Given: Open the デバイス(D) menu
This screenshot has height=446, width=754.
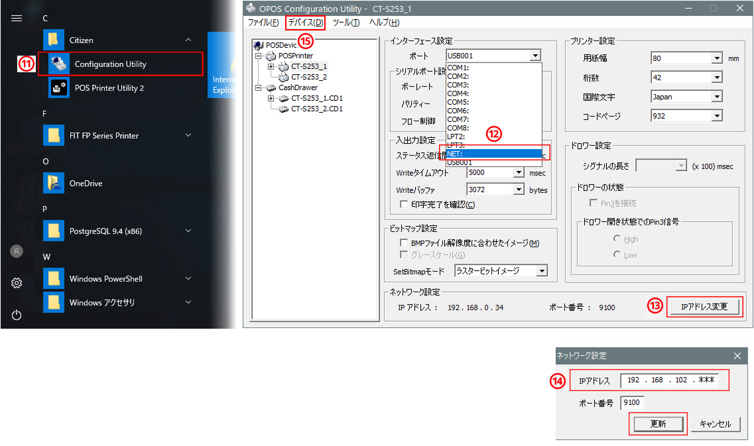Looking at the screenshot, I should point(306,23).
